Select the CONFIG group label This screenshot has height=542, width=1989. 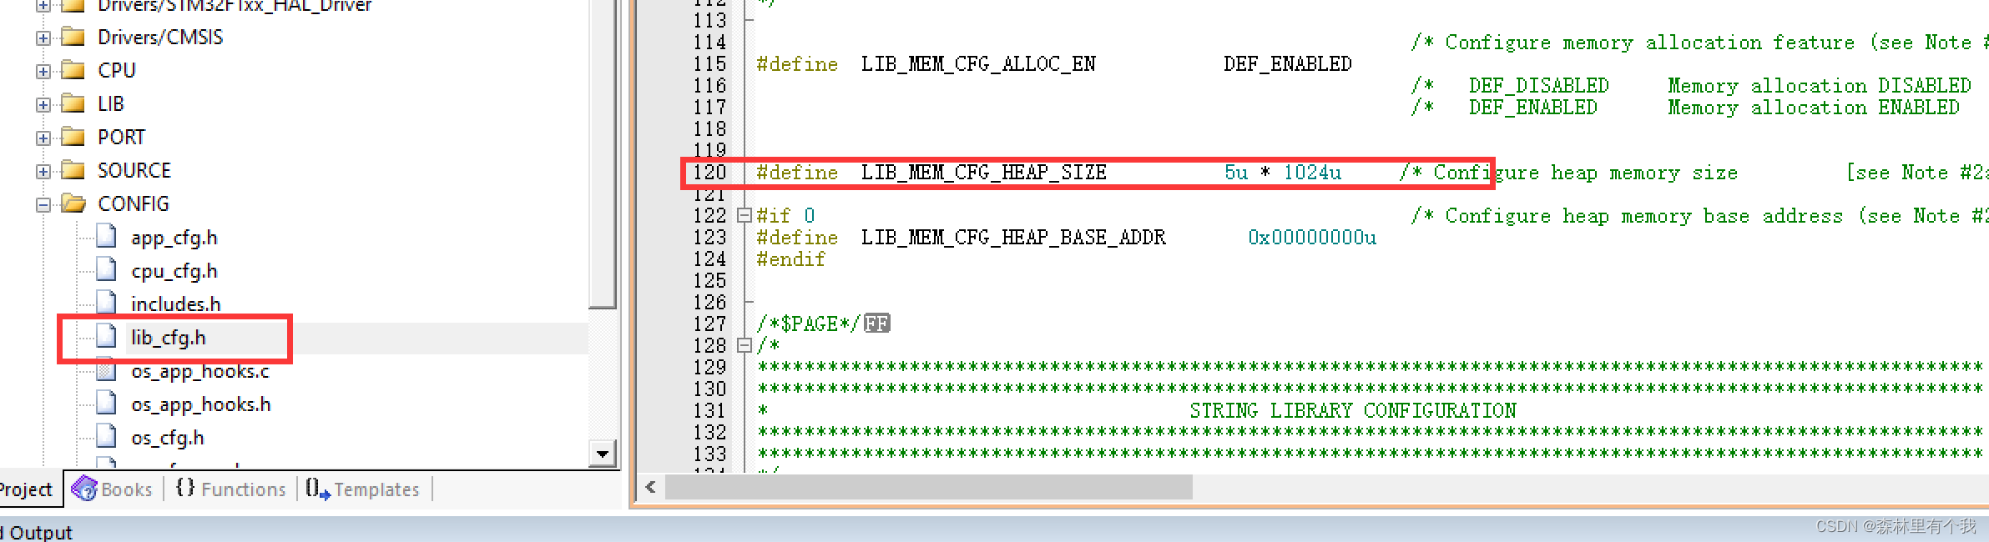134,204
